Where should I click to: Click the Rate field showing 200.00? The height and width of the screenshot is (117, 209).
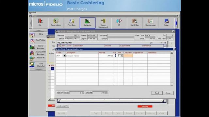(150, 39)
